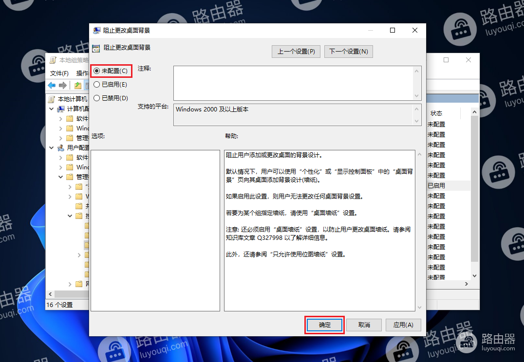Expand Win folder chevron under 用户配置
Screen dimensions: 524x362
coord(60,167)
